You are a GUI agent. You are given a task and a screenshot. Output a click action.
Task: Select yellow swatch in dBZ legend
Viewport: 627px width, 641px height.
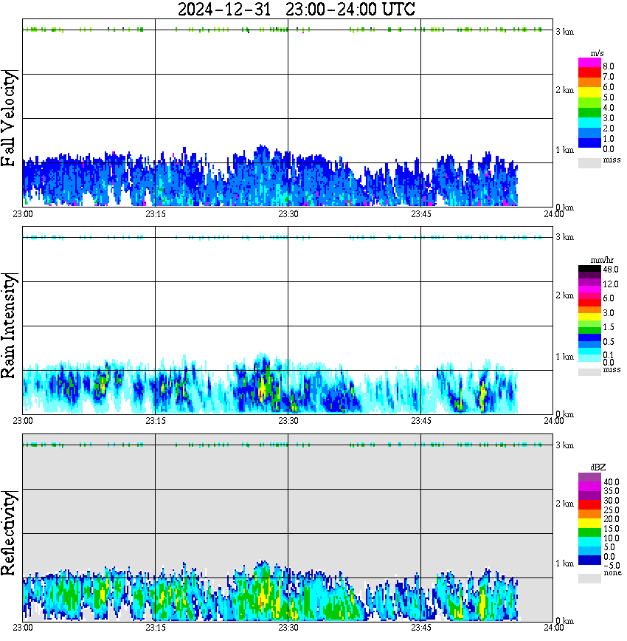tap(589, 524)
